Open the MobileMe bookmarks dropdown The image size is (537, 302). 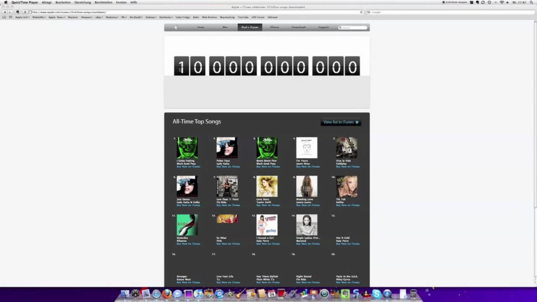pos(39,17)
